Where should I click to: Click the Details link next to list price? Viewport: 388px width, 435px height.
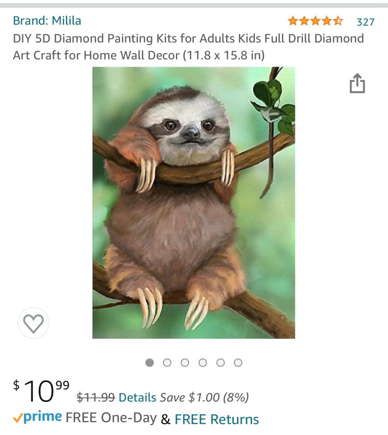click(x=137, y=398)
